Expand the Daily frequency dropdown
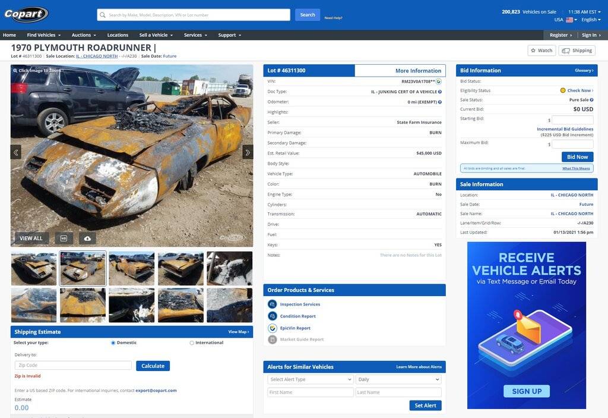Screen dimensions: 608x418 tap(398, 379)
